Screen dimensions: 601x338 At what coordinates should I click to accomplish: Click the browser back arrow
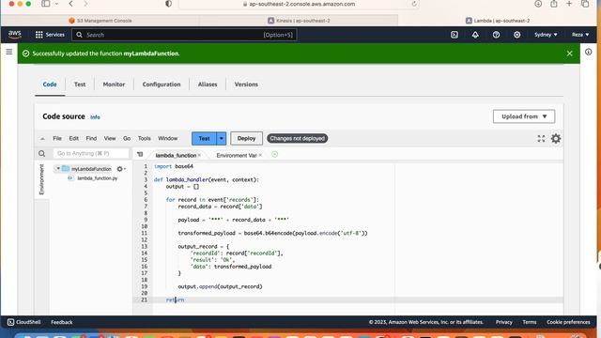pyautogui.click(x=71, y=4)
